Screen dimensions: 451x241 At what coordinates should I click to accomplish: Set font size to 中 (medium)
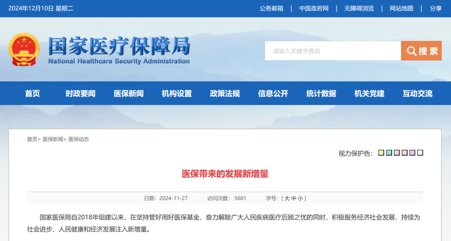click(294, 198)
